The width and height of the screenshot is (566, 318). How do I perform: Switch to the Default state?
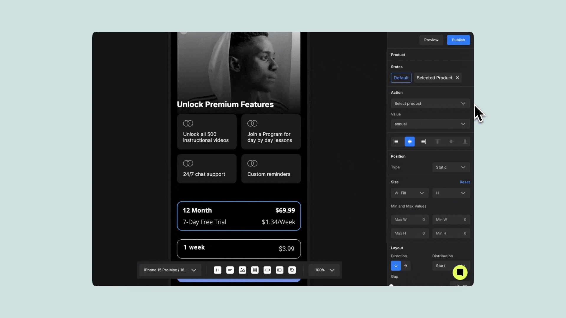[401, 78]
